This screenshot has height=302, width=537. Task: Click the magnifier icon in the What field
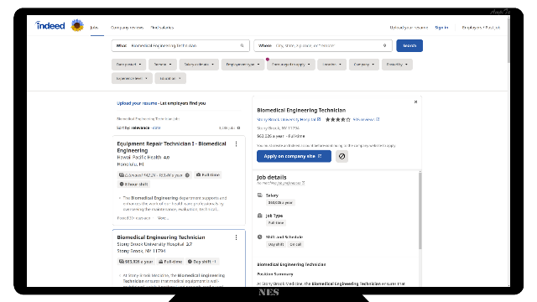coord(242,45)
